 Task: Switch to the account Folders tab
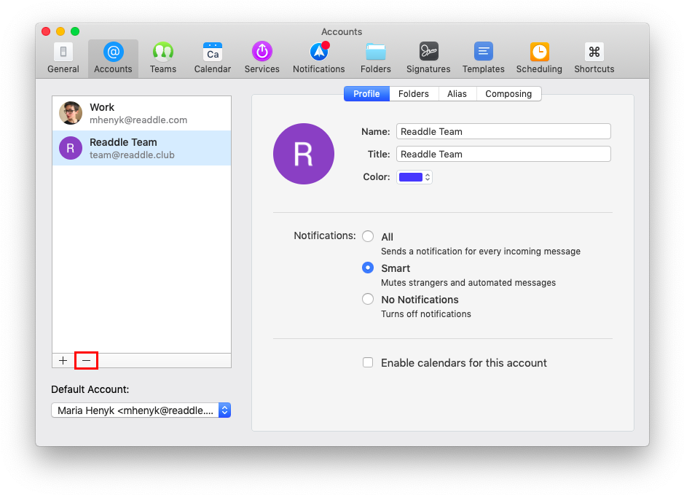414,94
